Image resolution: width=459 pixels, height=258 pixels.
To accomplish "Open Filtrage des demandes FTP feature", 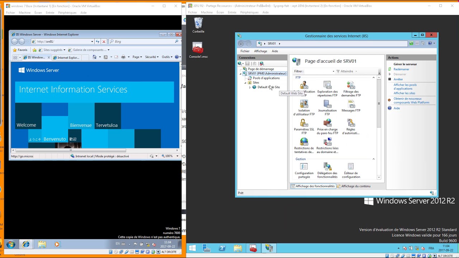I will pyautogui.click(x=351, y=89).
